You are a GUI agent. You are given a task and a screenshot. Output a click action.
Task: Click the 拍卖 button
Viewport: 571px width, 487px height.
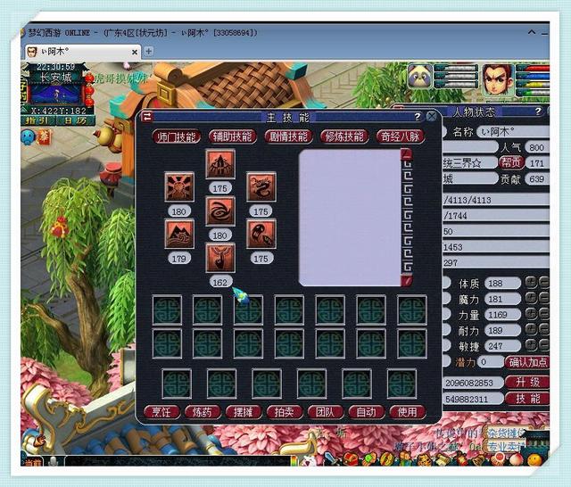point(285,412)
